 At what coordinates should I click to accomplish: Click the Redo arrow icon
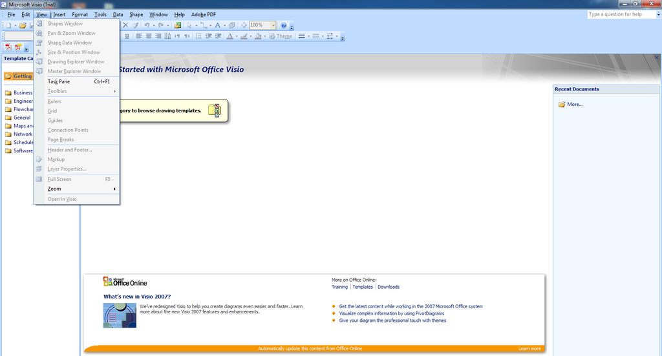pyautogui.click(x=161, y=25)
